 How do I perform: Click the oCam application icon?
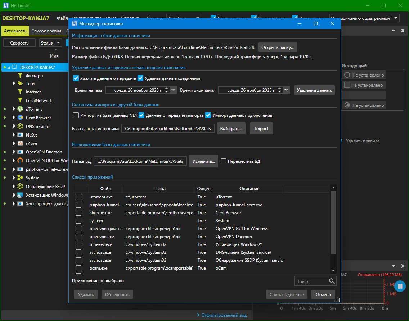point(20,143)
